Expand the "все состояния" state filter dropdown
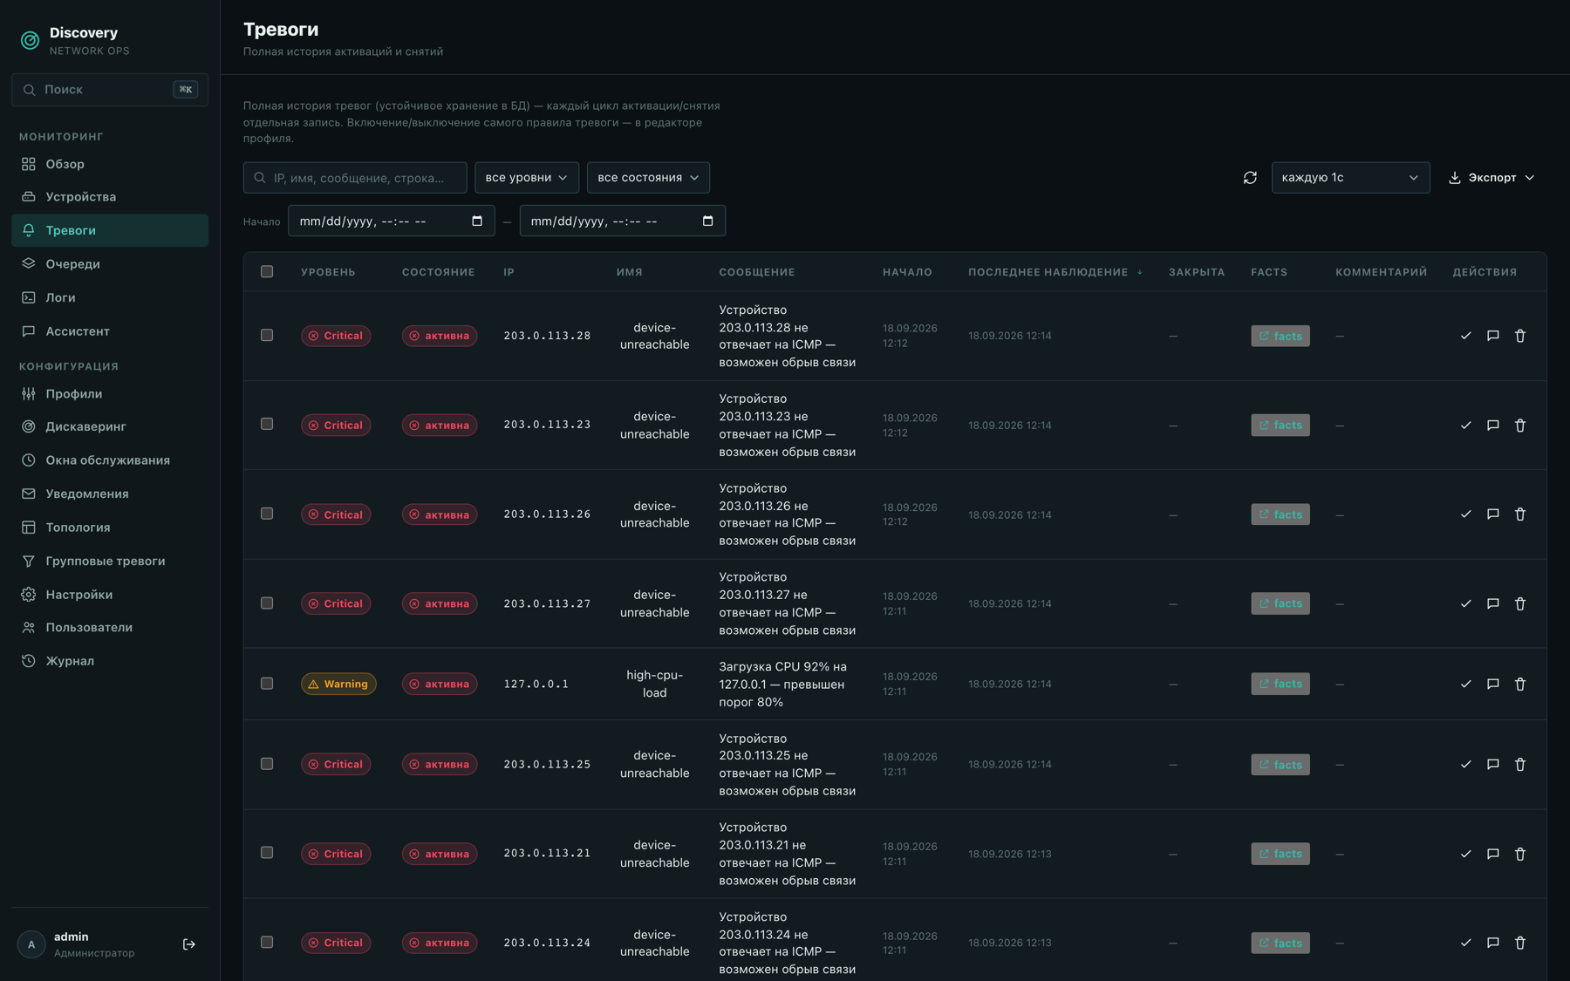 [648, 178]
